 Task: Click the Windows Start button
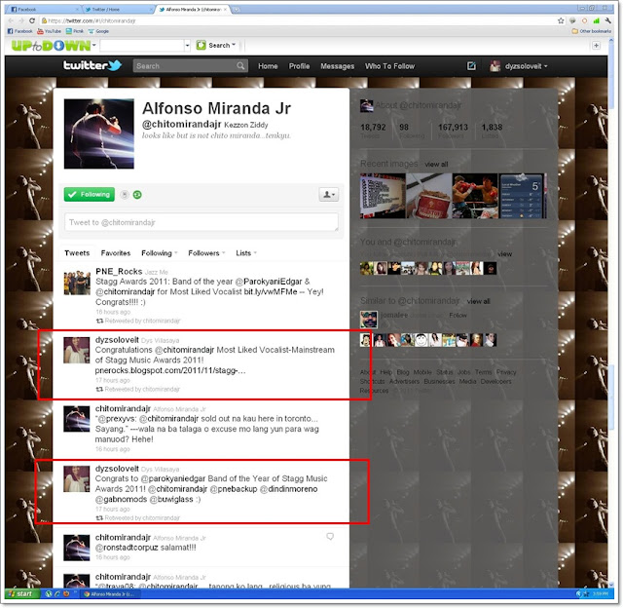[21, 593]
